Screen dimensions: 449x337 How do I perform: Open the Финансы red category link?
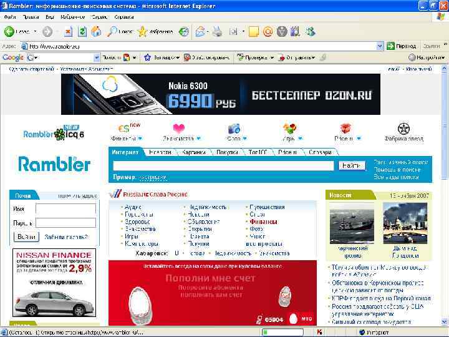(263, 222)
